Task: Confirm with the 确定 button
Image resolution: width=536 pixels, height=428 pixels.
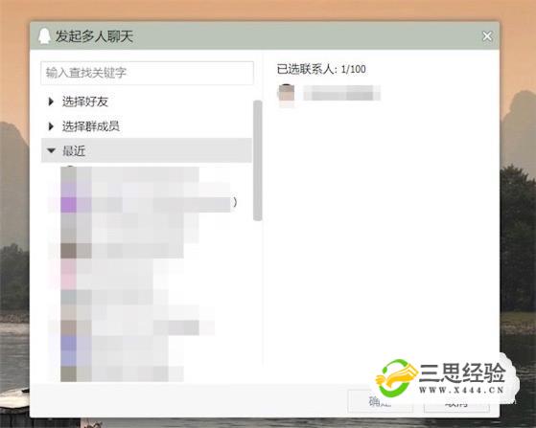Action: [380, 401]
